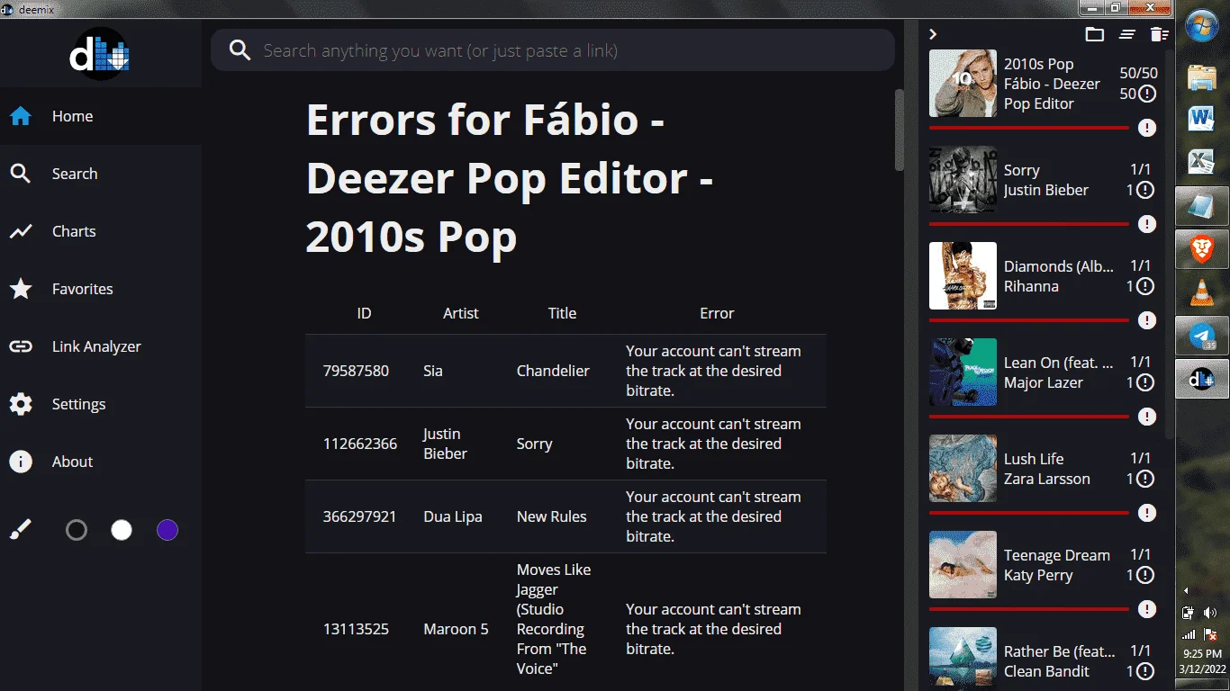Open the downloads folder icon
This screenshot has height=691, width=1230.
[1094, 34]
